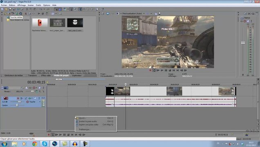Screen dimensions: 260x147
Task: Select the ghost skull media thumbnail
Action: click(x=75, y=23)
